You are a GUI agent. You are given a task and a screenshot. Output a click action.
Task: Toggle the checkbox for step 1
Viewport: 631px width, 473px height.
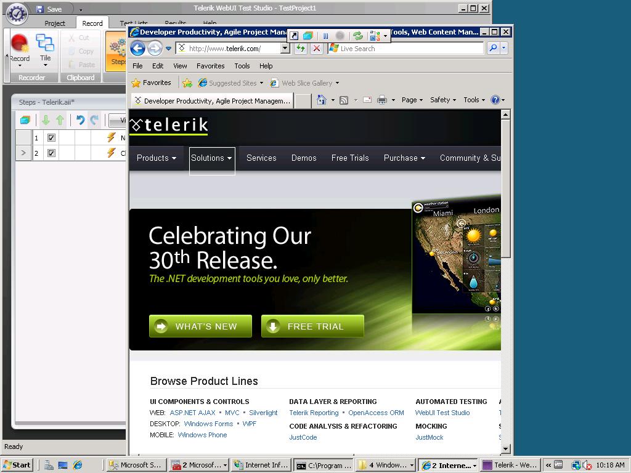pyautogui.click(x=51, y=137)
